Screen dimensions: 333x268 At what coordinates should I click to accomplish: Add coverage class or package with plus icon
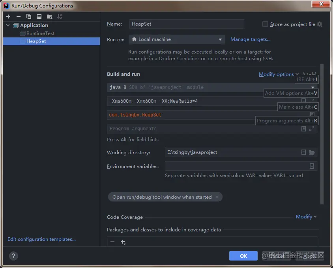123,242
